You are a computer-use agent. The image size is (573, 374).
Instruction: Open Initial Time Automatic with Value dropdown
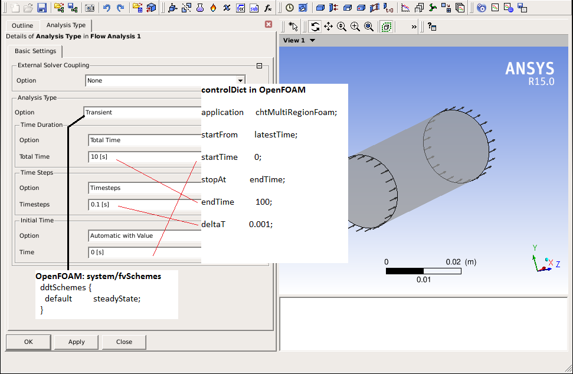[x=145, y=236]
